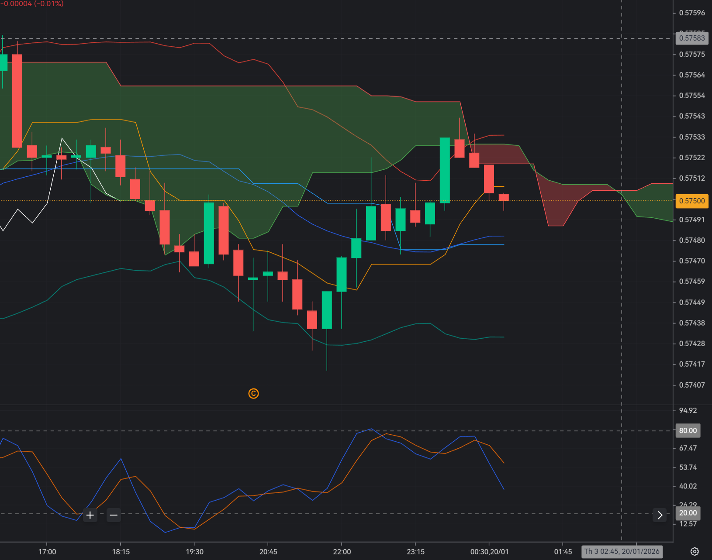Viewport: 712px width, 560px height.
Task: Click the 0.57583 dashed level price label
Action: (x=692, y=38)
